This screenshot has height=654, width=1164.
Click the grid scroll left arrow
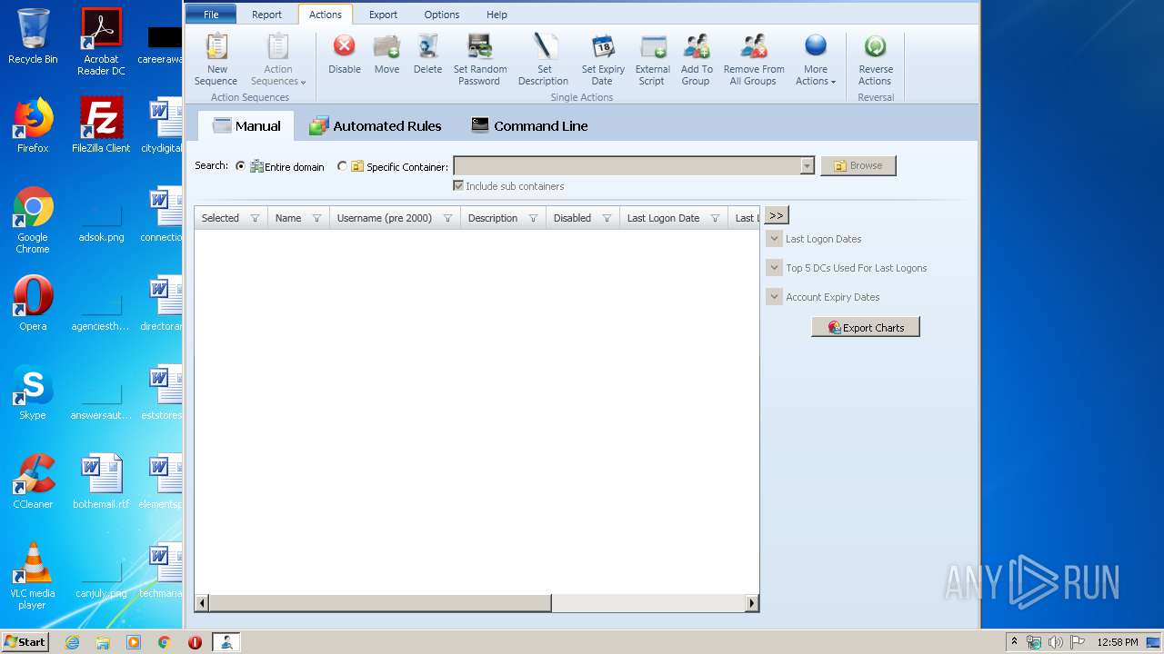202,603
